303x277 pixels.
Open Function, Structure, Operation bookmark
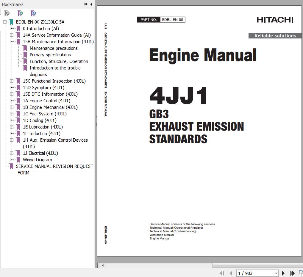[x=59, y=61]
